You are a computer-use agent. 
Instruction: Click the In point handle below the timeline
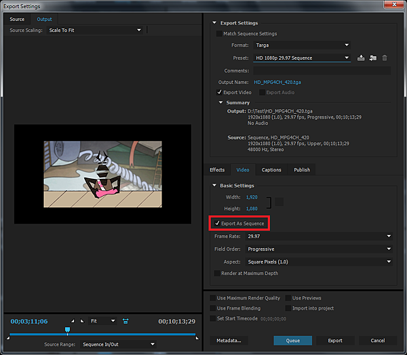coord(8,338)
